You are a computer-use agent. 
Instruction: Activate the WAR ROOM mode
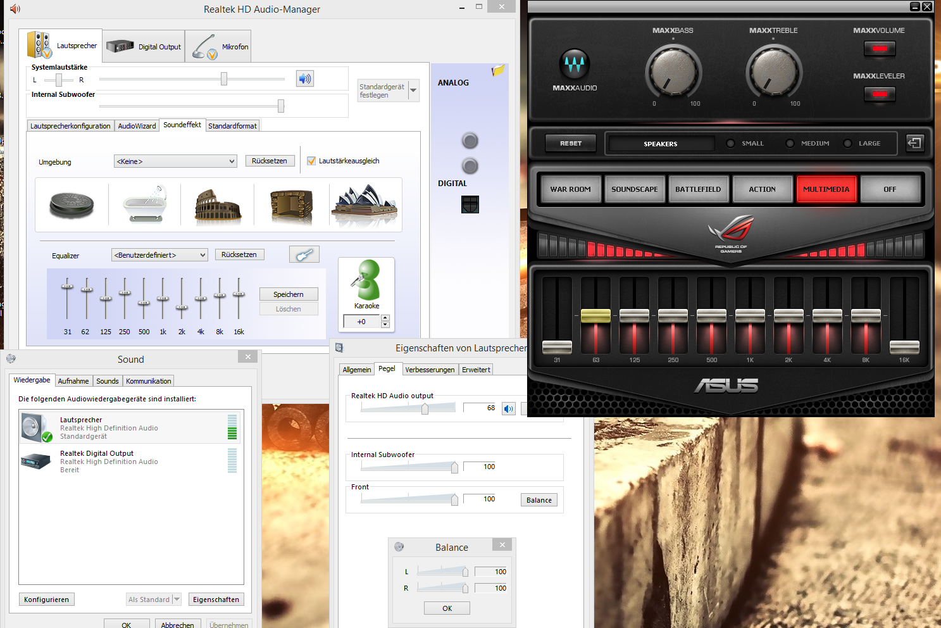point(570,189)
